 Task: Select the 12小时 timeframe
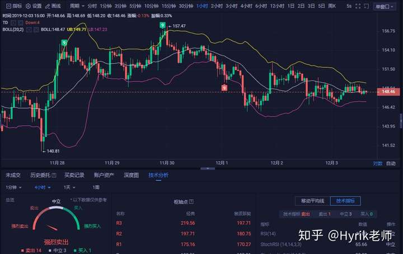(x=277, y=6)
